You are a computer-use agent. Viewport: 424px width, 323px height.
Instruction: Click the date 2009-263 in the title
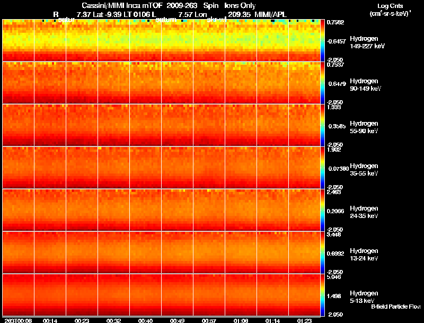pos(182,5)
